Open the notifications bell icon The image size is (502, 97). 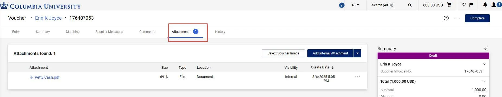485,5
